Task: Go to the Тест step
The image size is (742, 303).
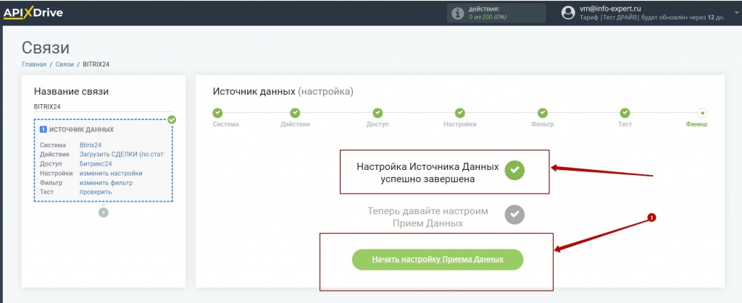Action: pyautogui.click(x=625, y=113)
